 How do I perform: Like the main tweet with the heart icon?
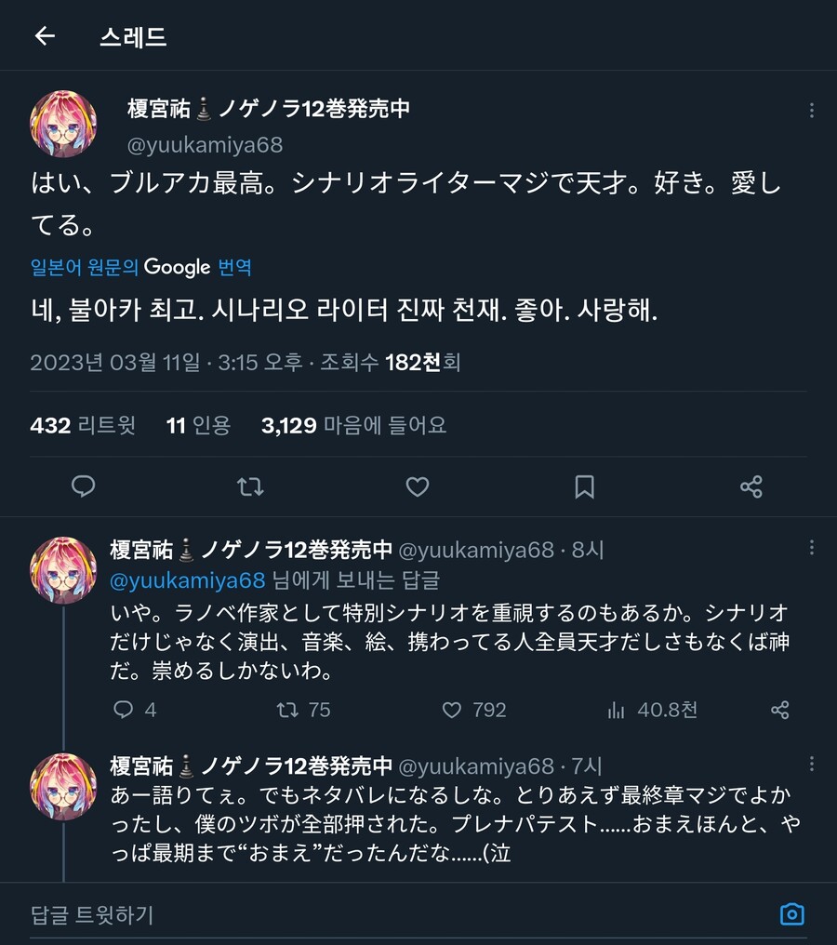click(417, 486)
